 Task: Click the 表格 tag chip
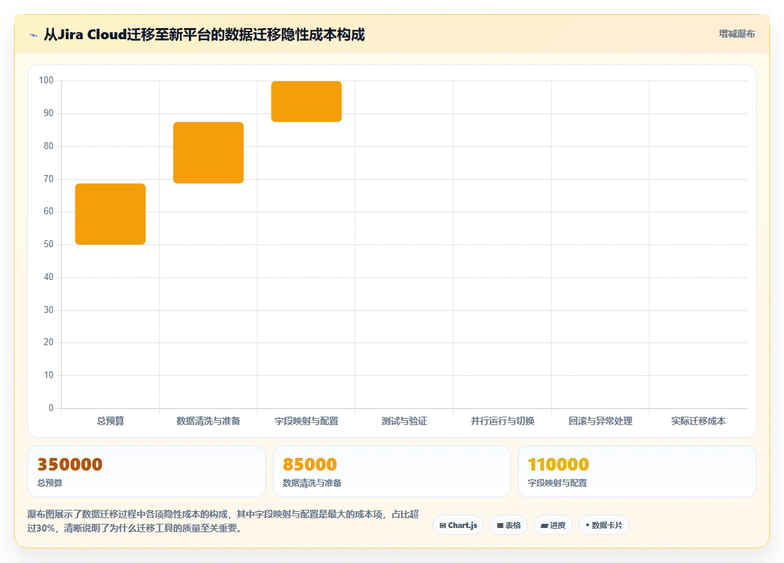pos(508,525)
